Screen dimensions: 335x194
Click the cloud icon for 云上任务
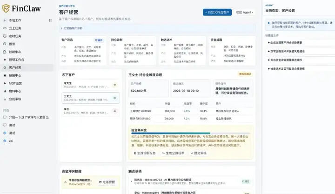coord(5,28)
